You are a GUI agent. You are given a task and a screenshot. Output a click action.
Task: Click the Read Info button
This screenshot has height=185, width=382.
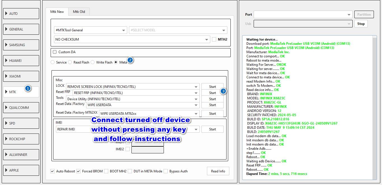pyautogui.click(x=218, y=171)
